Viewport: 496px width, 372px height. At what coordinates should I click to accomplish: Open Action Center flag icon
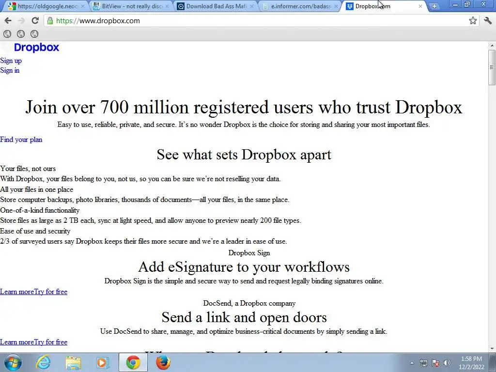(x=435, y=363)
